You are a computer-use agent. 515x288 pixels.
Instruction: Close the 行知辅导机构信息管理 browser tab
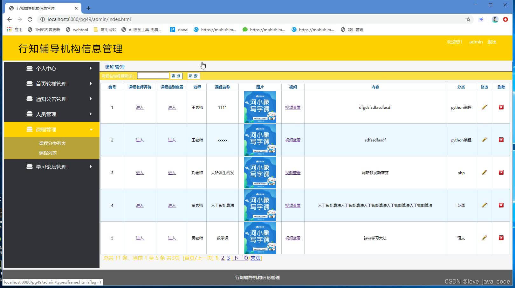[x=76, y=8]
